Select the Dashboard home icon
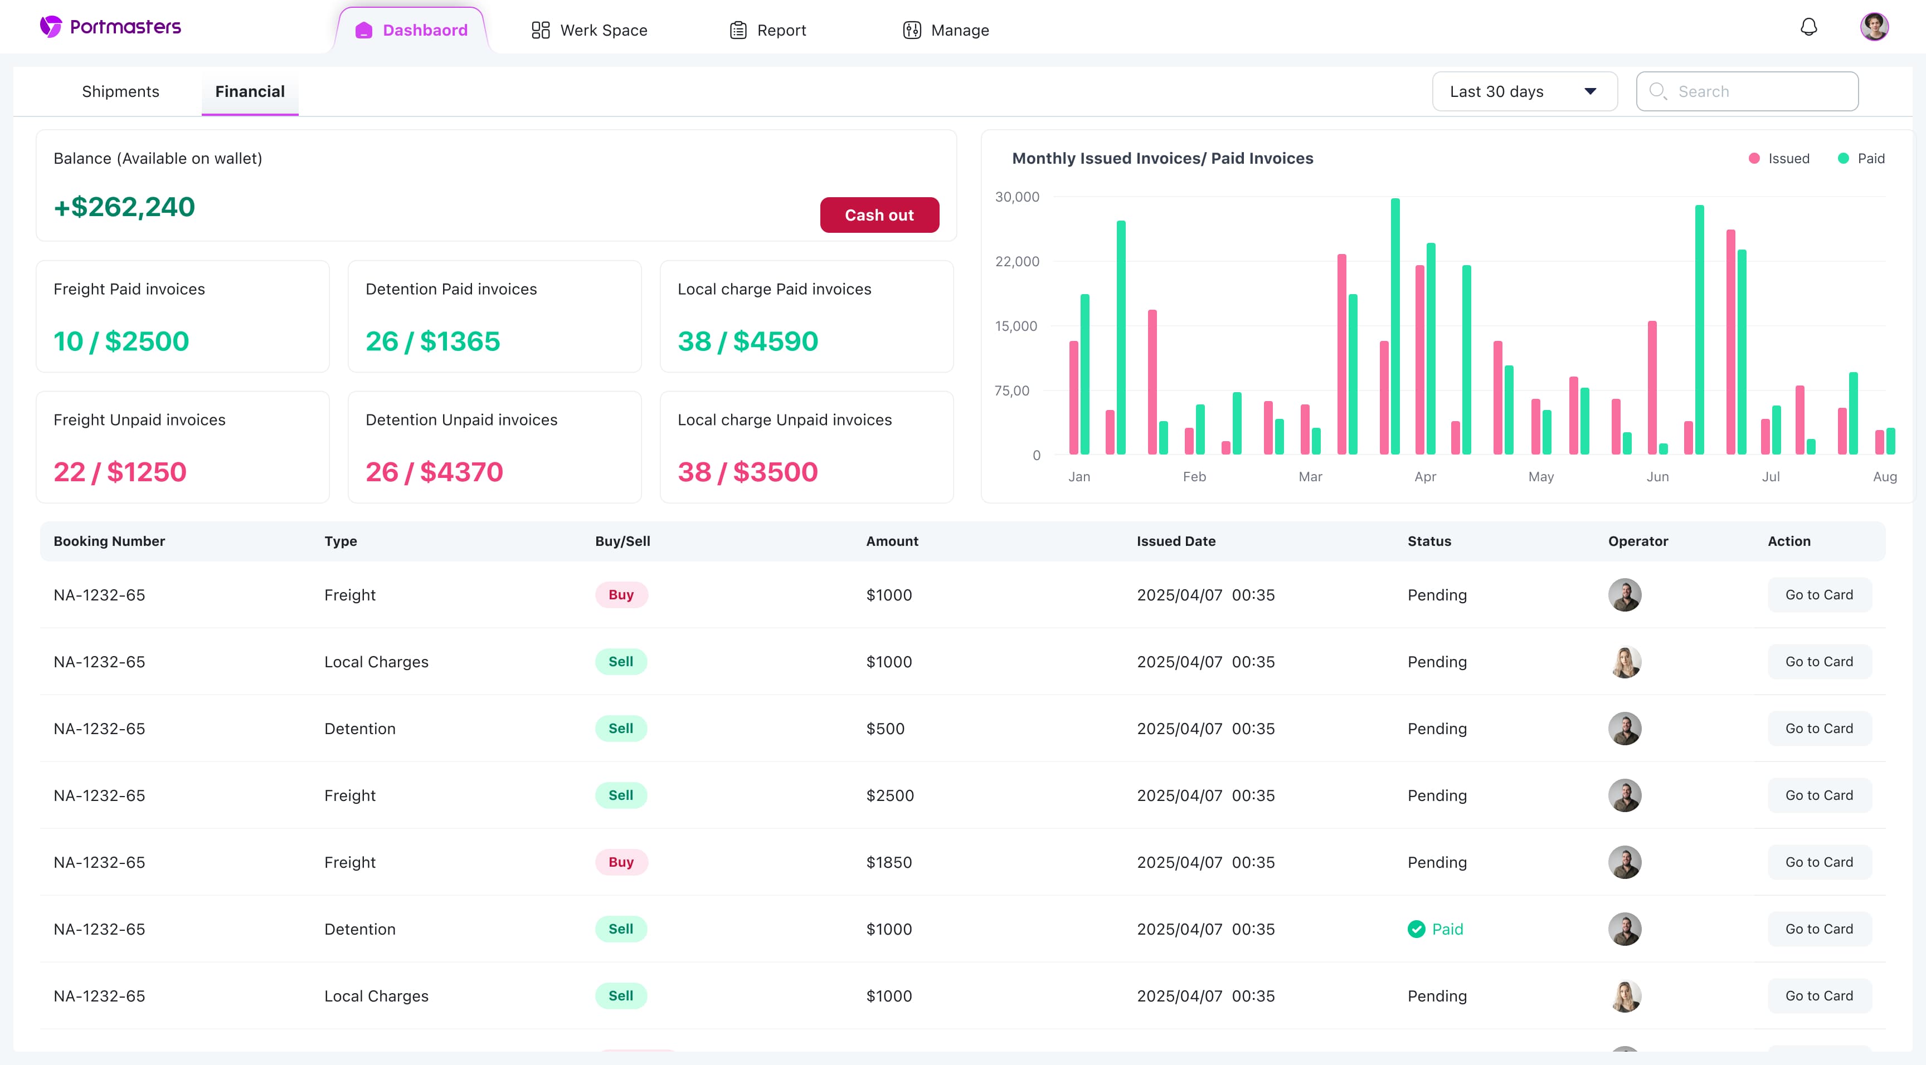Screen dimensions: 1926x1065 click(x=363, y=29)
